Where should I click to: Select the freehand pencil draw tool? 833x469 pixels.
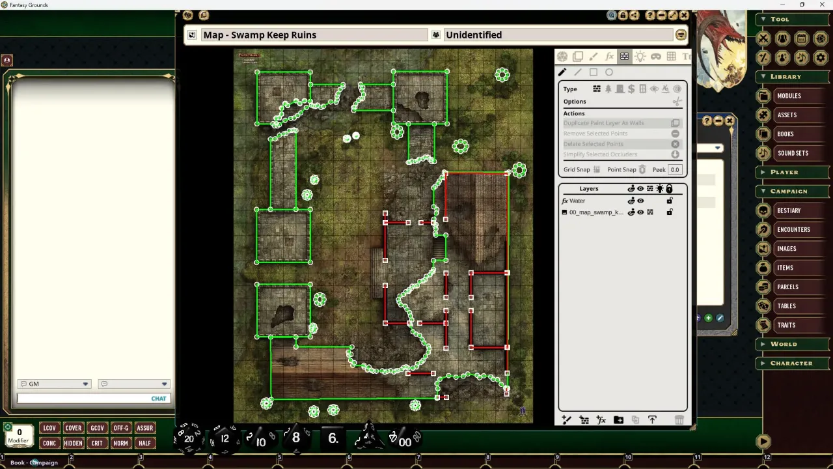tap(562, 72)
